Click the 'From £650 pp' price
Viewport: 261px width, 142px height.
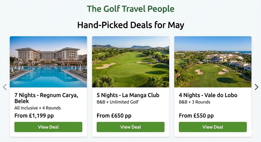tap(114, 116)
